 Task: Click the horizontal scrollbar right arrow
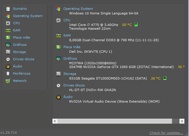[x=182, y=121]
